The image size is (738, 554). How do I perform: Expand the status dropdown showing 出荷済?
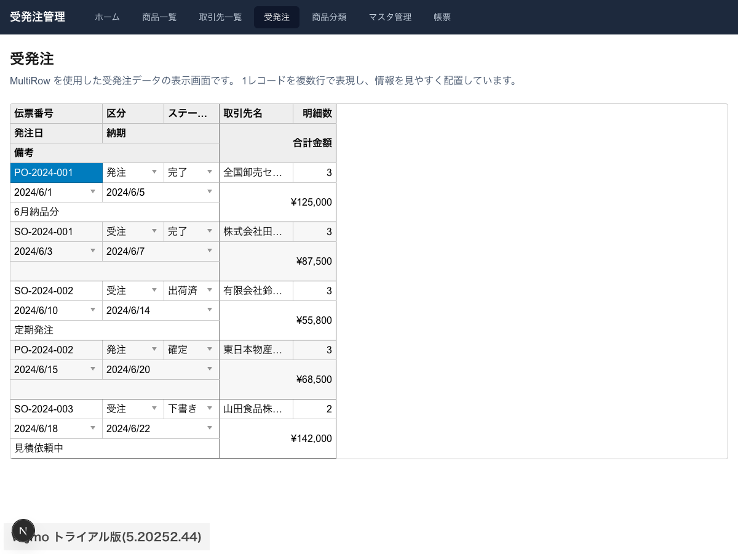pyautogui.click(x=210, y=291)
